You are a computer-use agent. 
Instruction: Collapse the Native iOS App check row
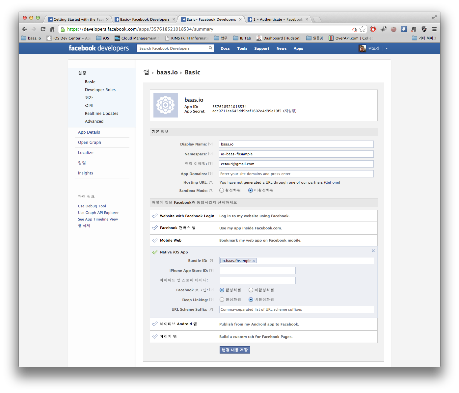[155, 252]
